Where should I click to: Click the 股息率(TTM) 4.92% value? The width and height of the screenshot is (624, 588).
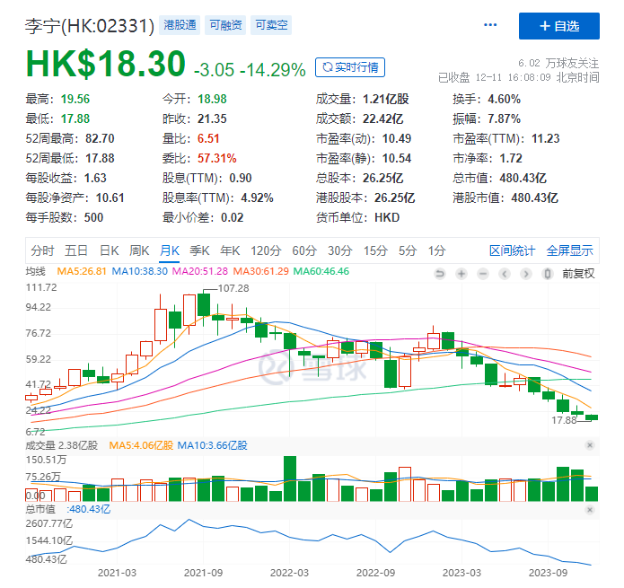pyautogui.click(x=257, y=197)
